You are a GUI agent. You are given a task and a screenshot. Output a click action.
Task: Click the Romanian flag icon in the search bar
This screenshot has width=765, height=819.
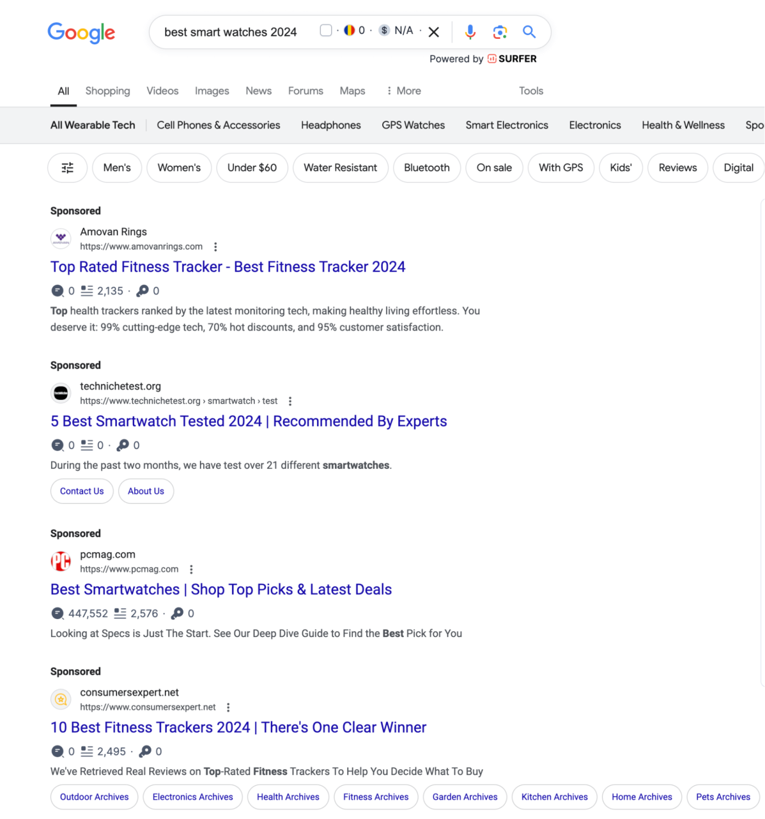(349, 30)
